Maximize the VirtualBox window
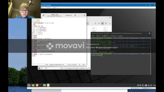The width and height of the screenshot is (164, 92). [x=150, y=5]
